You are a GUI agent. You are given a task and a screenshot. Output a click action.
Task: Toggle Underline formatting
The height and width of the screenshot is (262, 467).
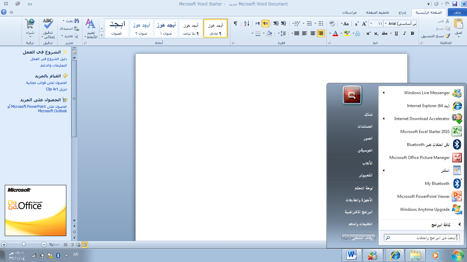coord(396,33)
